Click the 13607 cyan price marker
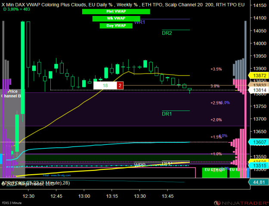Viewport: 269px width, 206px height. pos(260,142)
